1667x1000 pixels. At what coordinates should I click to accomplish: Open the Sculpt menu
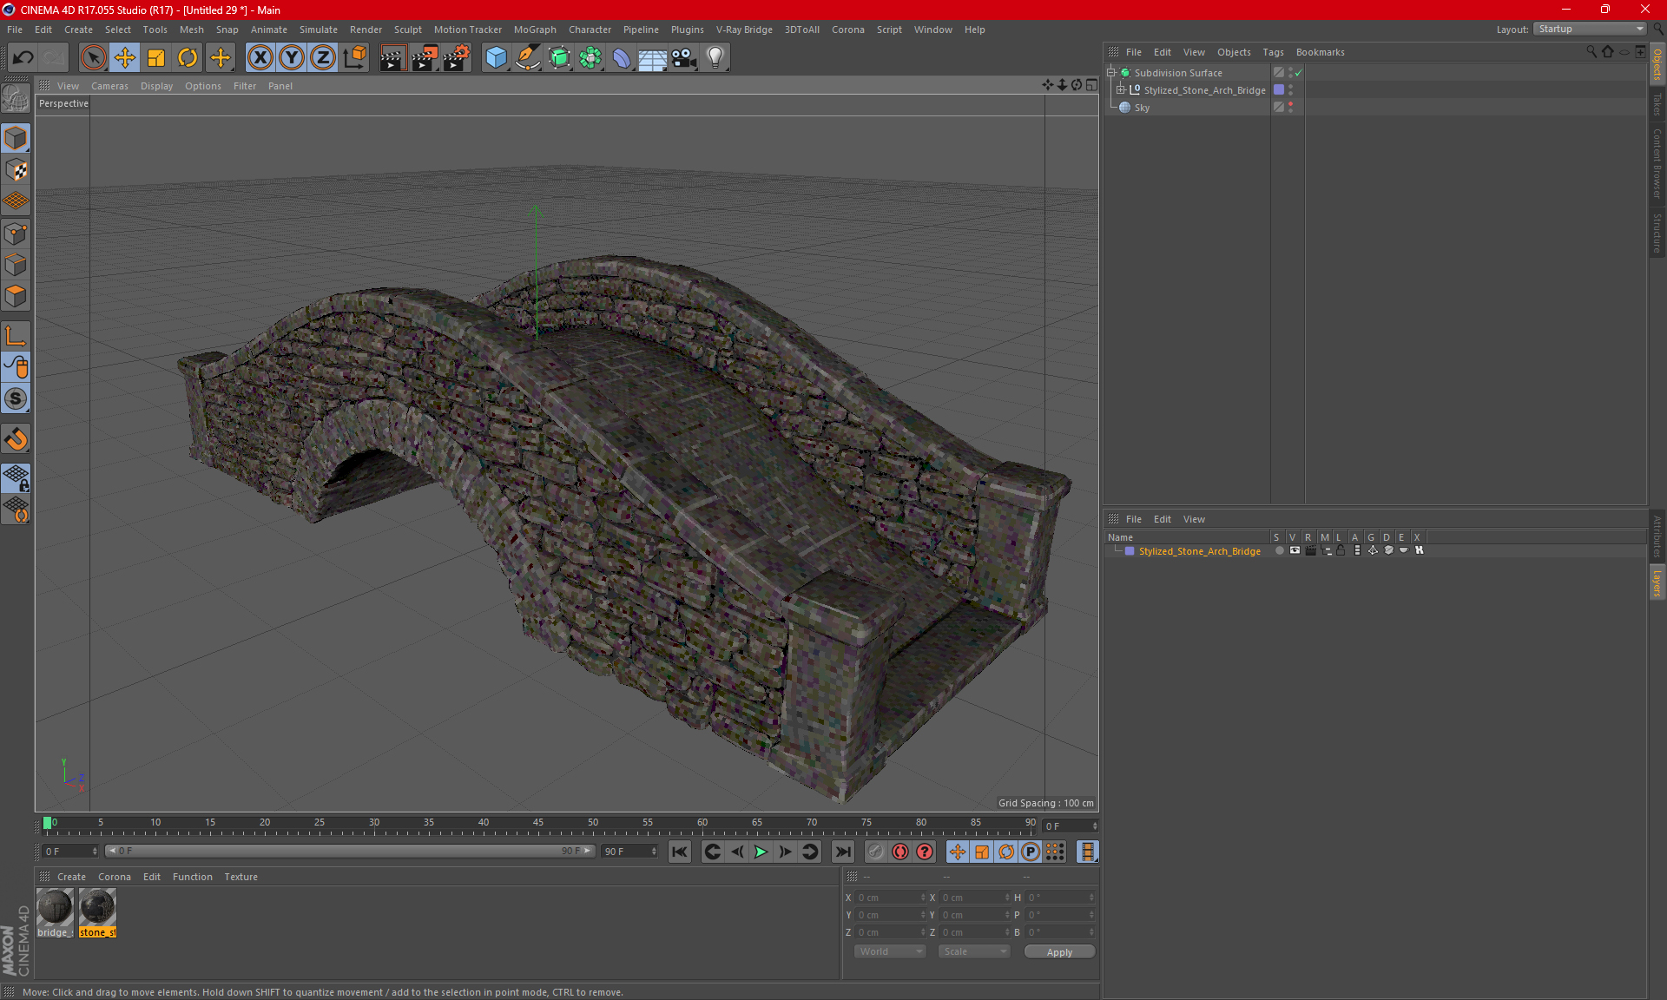click(407, 30)
